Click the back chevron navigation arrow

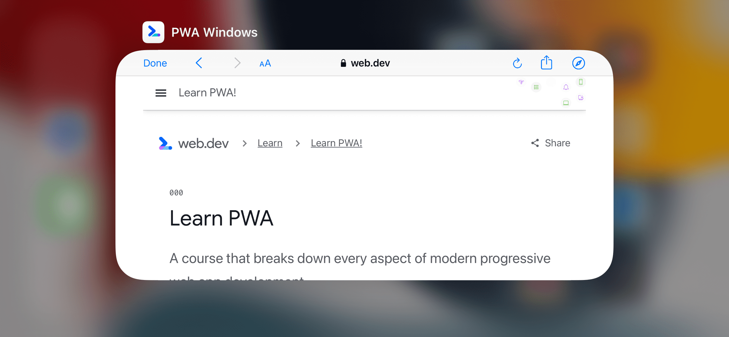click(x=200, y=63)
